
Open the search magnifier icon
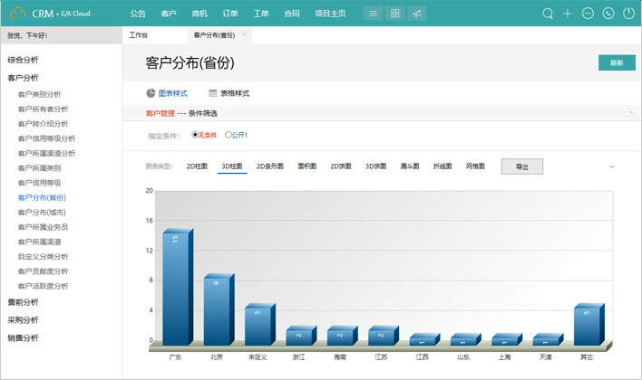pyautogui.click(x=548, y=14)
